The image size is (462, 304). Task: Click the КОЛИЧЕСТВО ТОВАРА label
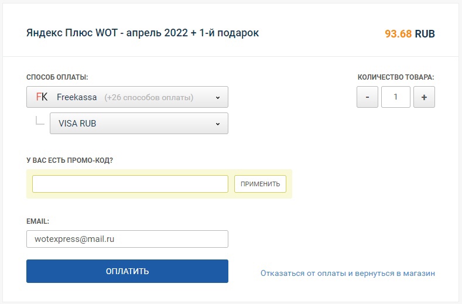[x=396, y=77]
